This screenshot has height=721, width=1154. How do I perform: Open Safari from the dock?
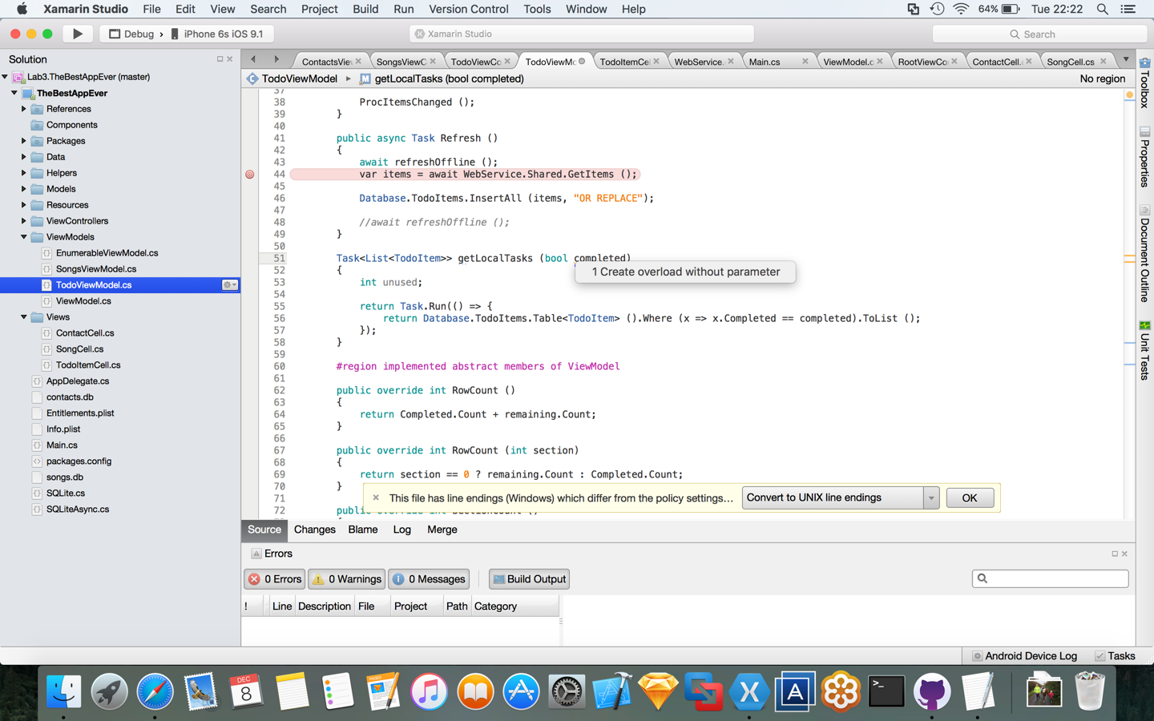(155, 691)
